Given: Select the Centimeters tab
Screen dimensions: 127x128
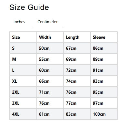Looking at the screenshot, I should (x=48, y=22).
